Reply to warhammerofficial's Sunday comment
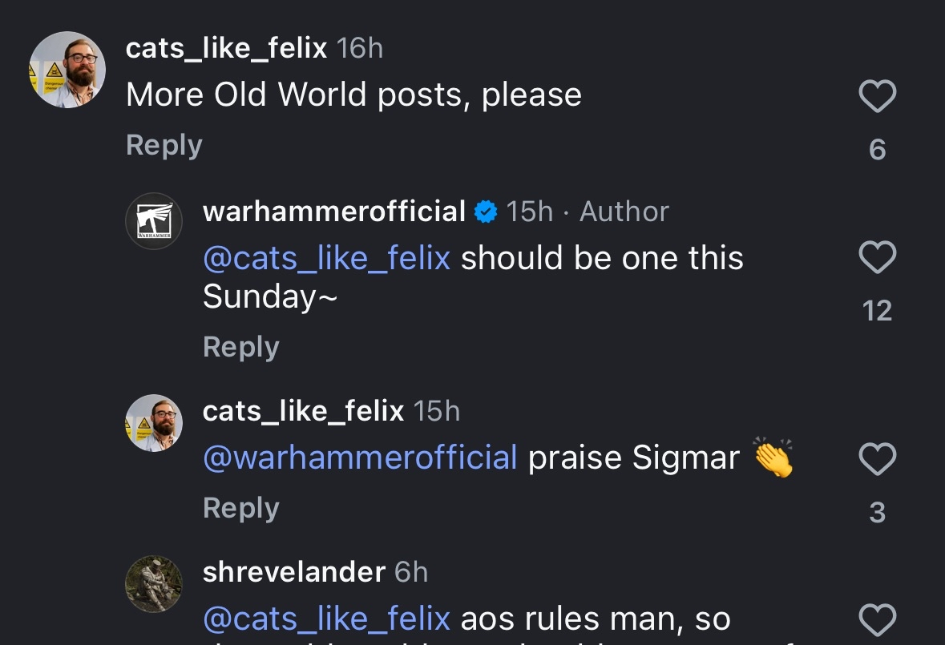Image resolution: width=945 pixels, height=645 pixels. click(240, 347)
